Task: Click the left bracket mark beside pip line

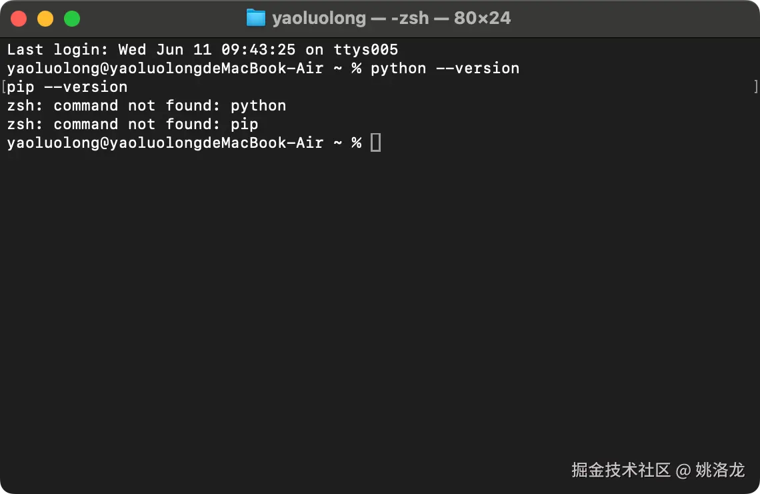Action: point(4,87)
